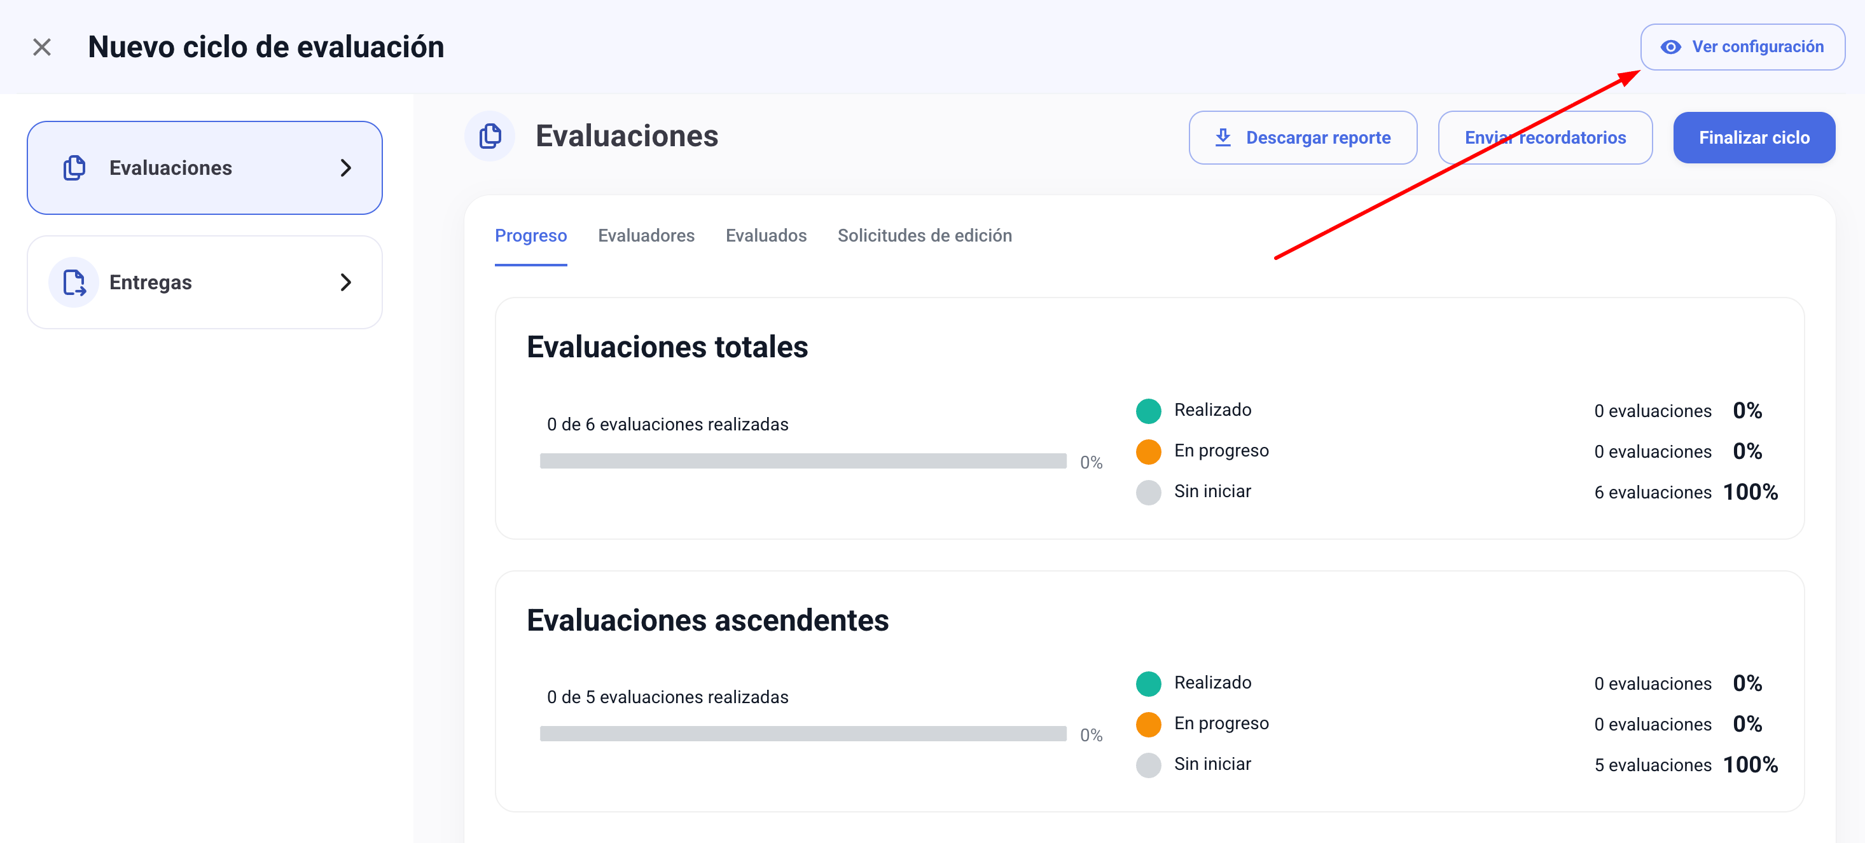Click the Evaluaciones ascendentes progress bar
This screenshot has width=1865, height=843.
802,734
